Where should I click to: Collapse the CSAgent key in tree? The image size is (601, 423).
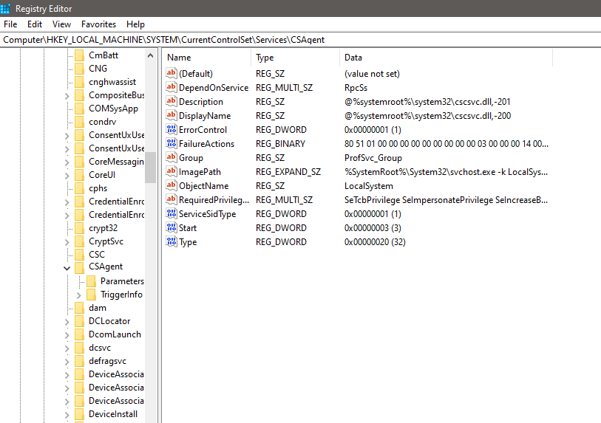pos(67,267)
